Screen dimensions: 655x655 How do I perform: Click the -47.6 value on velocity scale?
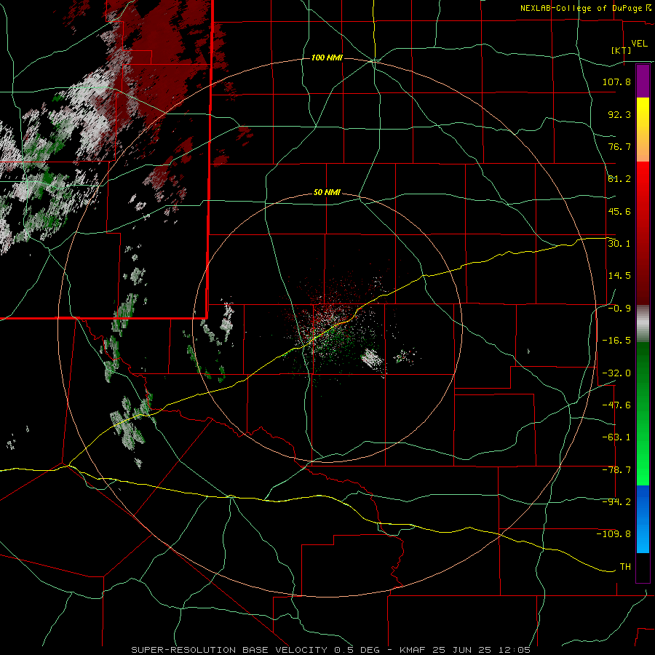pos(616,405)
